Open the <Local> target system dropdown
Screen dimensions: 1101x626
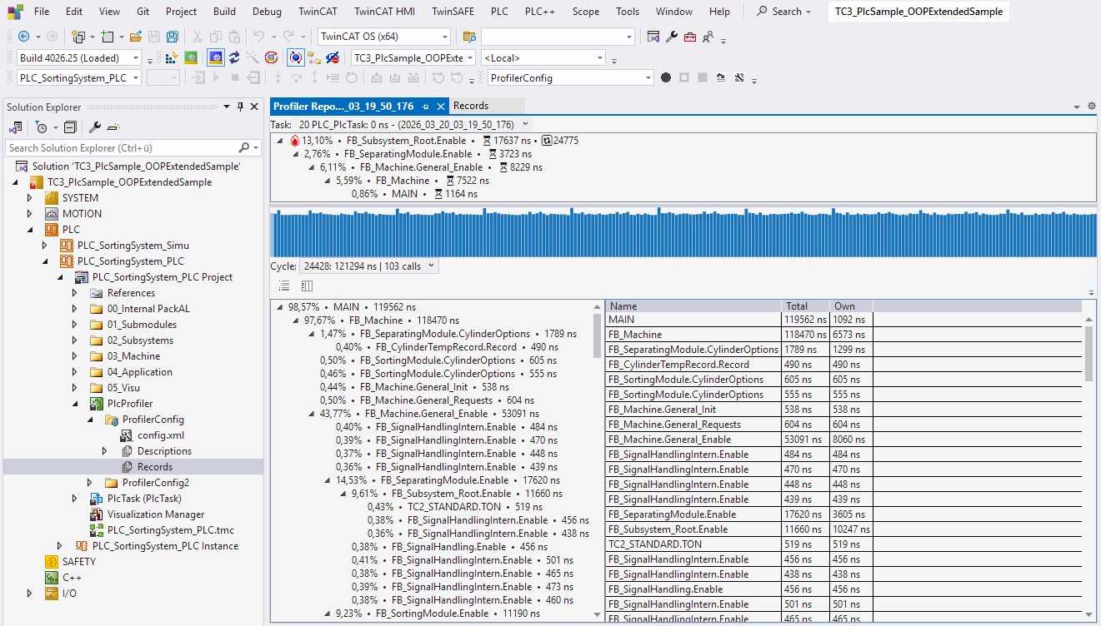(x=600, y=57)
